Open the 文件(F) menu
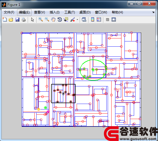158x141 pixels. click(x=9, y=12)
